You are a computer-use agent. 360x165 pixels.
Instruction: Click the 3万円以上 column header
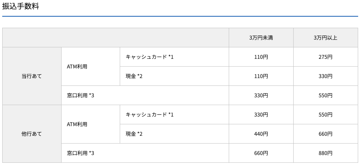click(325, 38)
